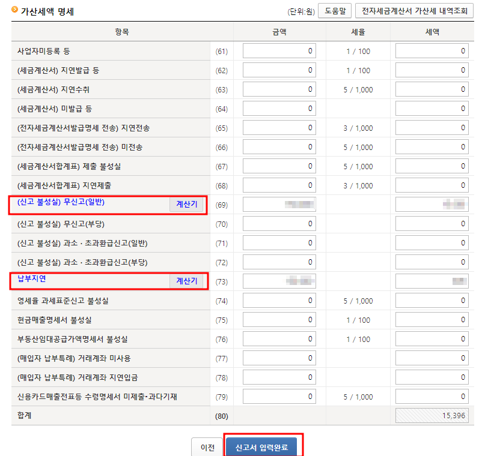485x456 pixels.
Task: Click 금액 input for 사업자미등록 등 row
Action: (278, 50)
